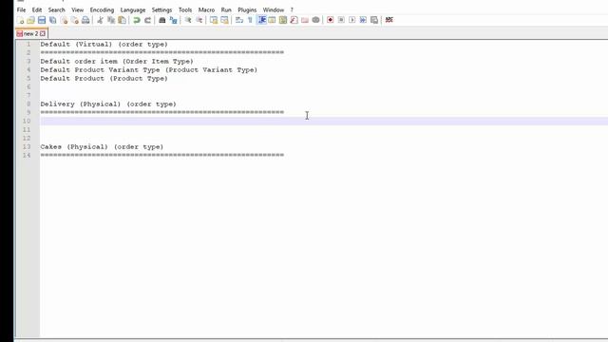The height and width of the screenshot is (342, 608).
Task: Open a file using the Open folder icon
Action: (30, 20)
